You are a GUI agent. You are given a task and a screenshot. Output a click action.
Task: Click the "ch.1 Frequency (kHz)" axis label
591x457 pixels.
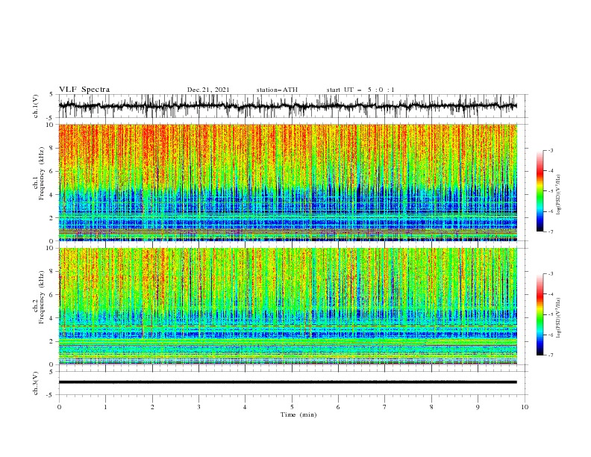pos(39,174)
